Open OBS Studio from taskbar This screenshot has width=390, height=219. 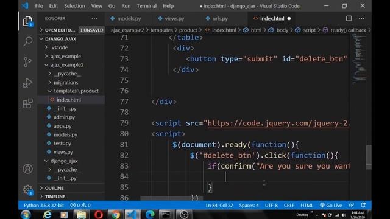(184, 215)
